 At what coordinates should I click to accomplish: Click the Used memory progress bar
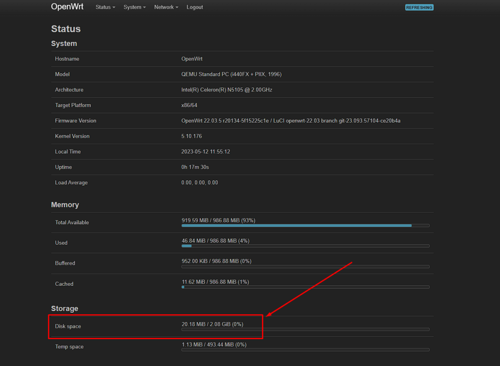[305, 246]
